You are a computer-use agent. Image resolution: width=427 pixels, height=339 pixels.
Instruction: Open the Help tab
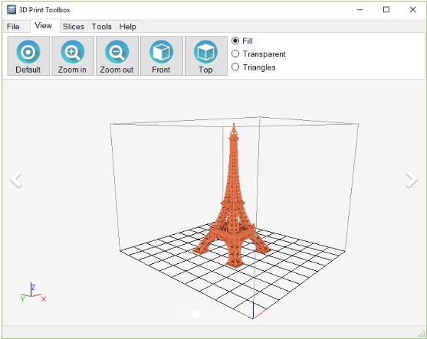click(x=128, y=26)
